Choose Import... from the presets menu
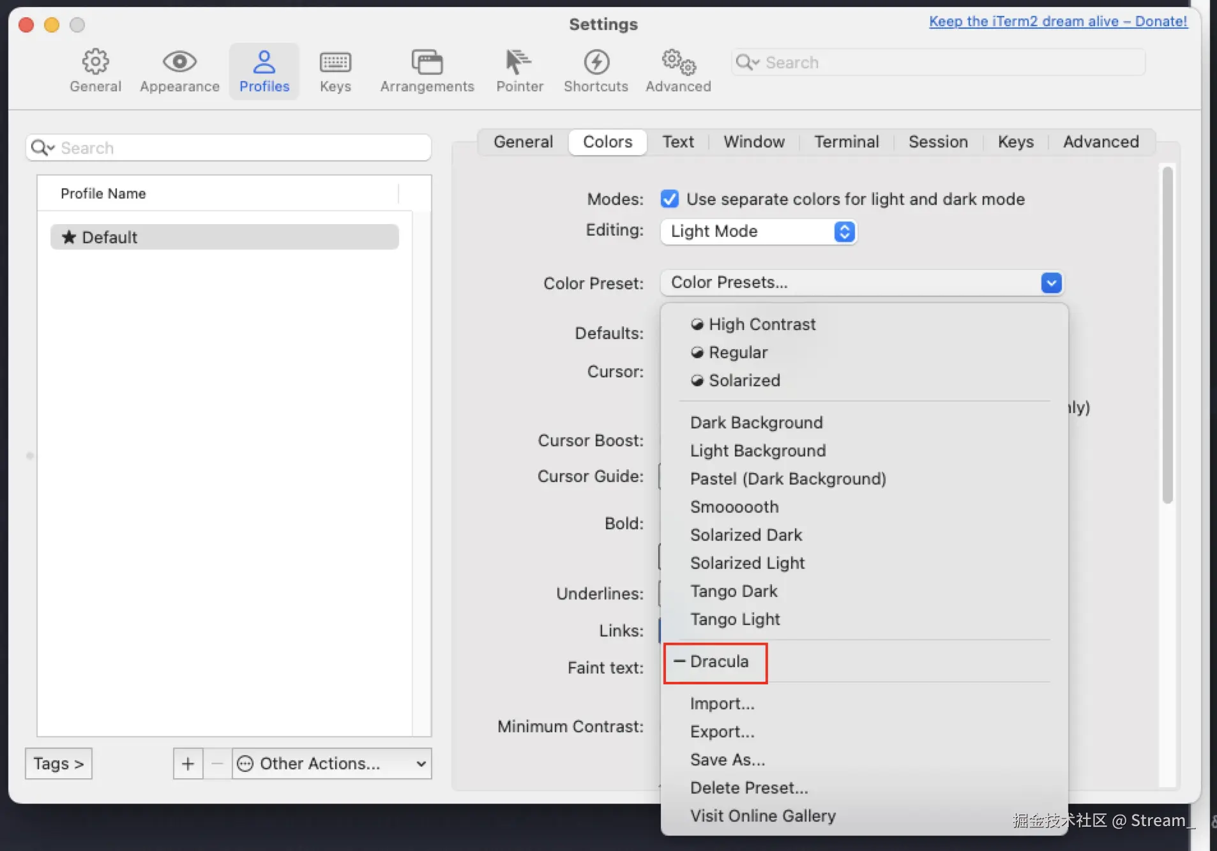The width and height of the screenshot is (1217, 851). 865,704
